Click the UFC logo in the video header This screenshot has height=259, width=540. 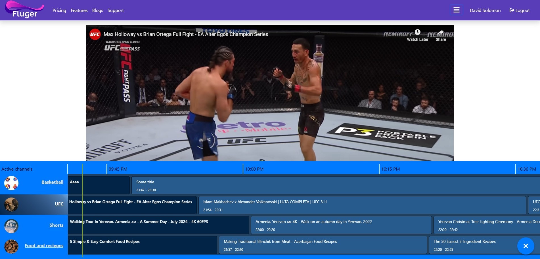[x=95, y=34]
